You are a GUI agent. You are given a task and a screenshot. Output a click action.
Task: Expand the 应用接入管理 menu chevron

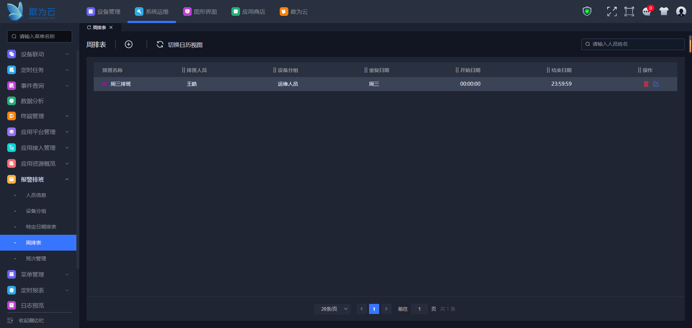[x=67, y=148]
